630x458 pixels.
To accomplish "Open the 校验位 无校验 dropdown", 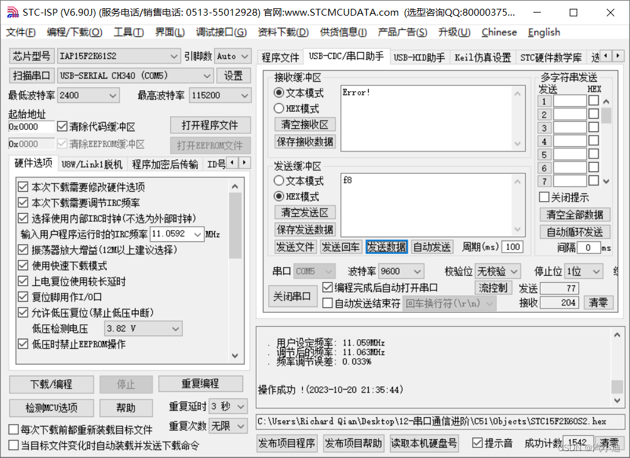I will [x=498, y=271].
